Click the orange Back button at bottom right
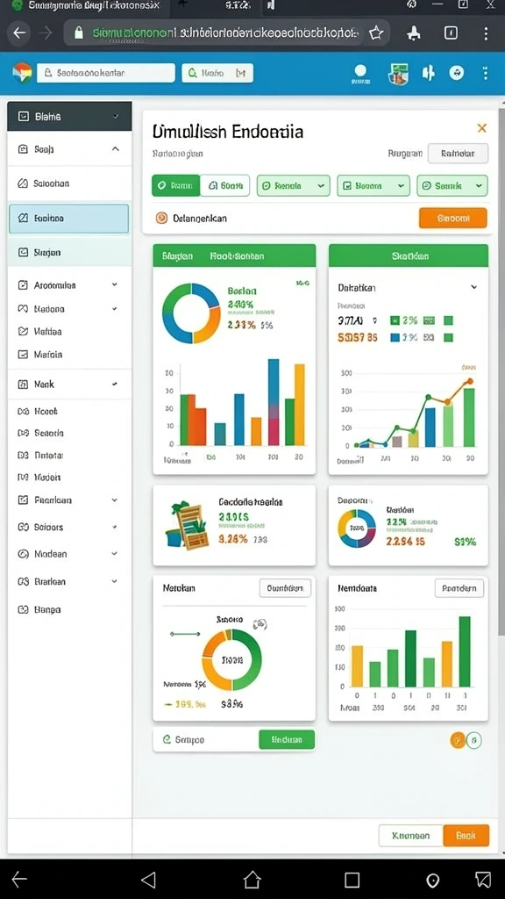Viewport: 505px width, 899px height. pyautogui.click(x=466, y=836)
